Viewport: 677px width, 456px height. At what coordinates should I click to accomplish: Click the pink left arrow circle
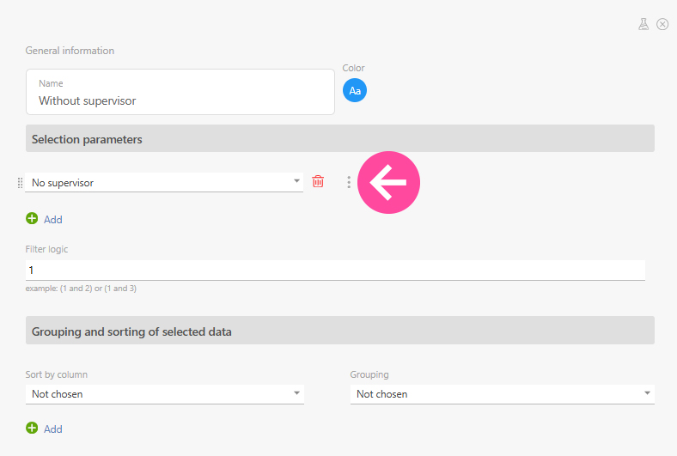click(388, 182)
